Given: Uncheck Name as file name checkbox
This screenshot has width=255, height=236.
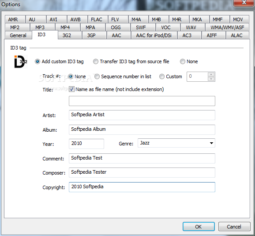Looking at the screenshot, I should point(71,89).
